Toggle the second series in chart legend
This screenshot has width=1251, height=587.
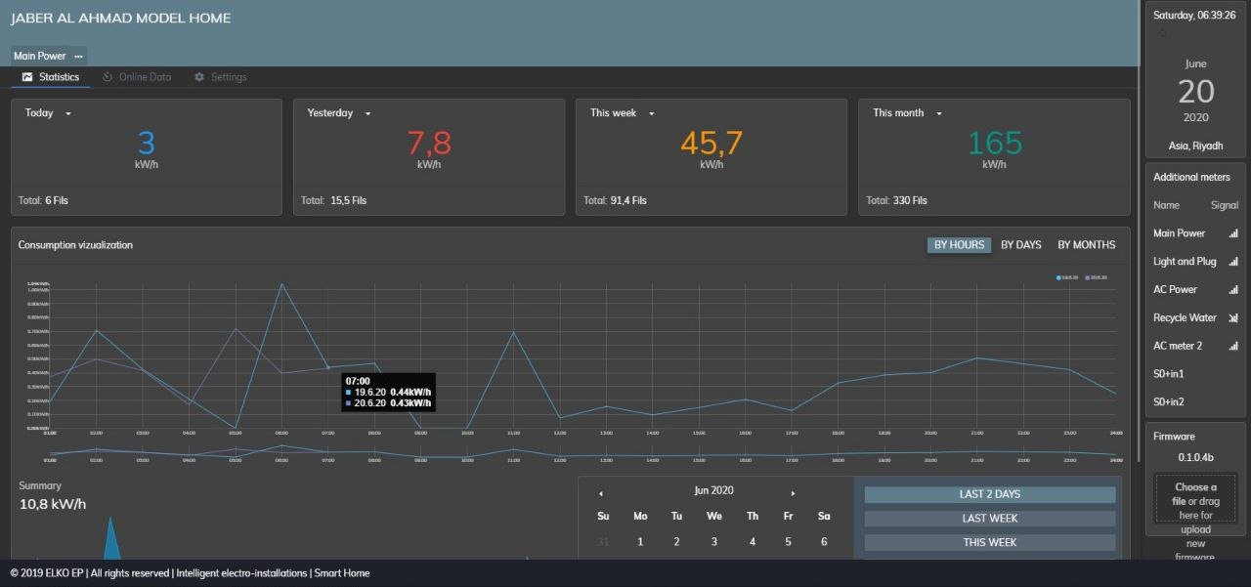point(1096,277)
